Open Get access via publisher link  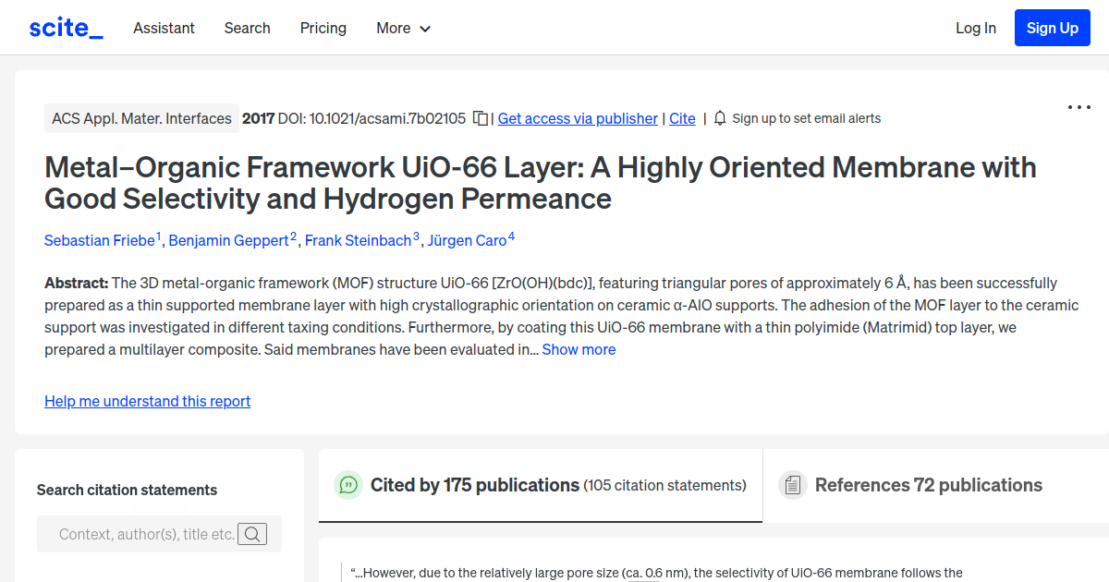[577, 118]
